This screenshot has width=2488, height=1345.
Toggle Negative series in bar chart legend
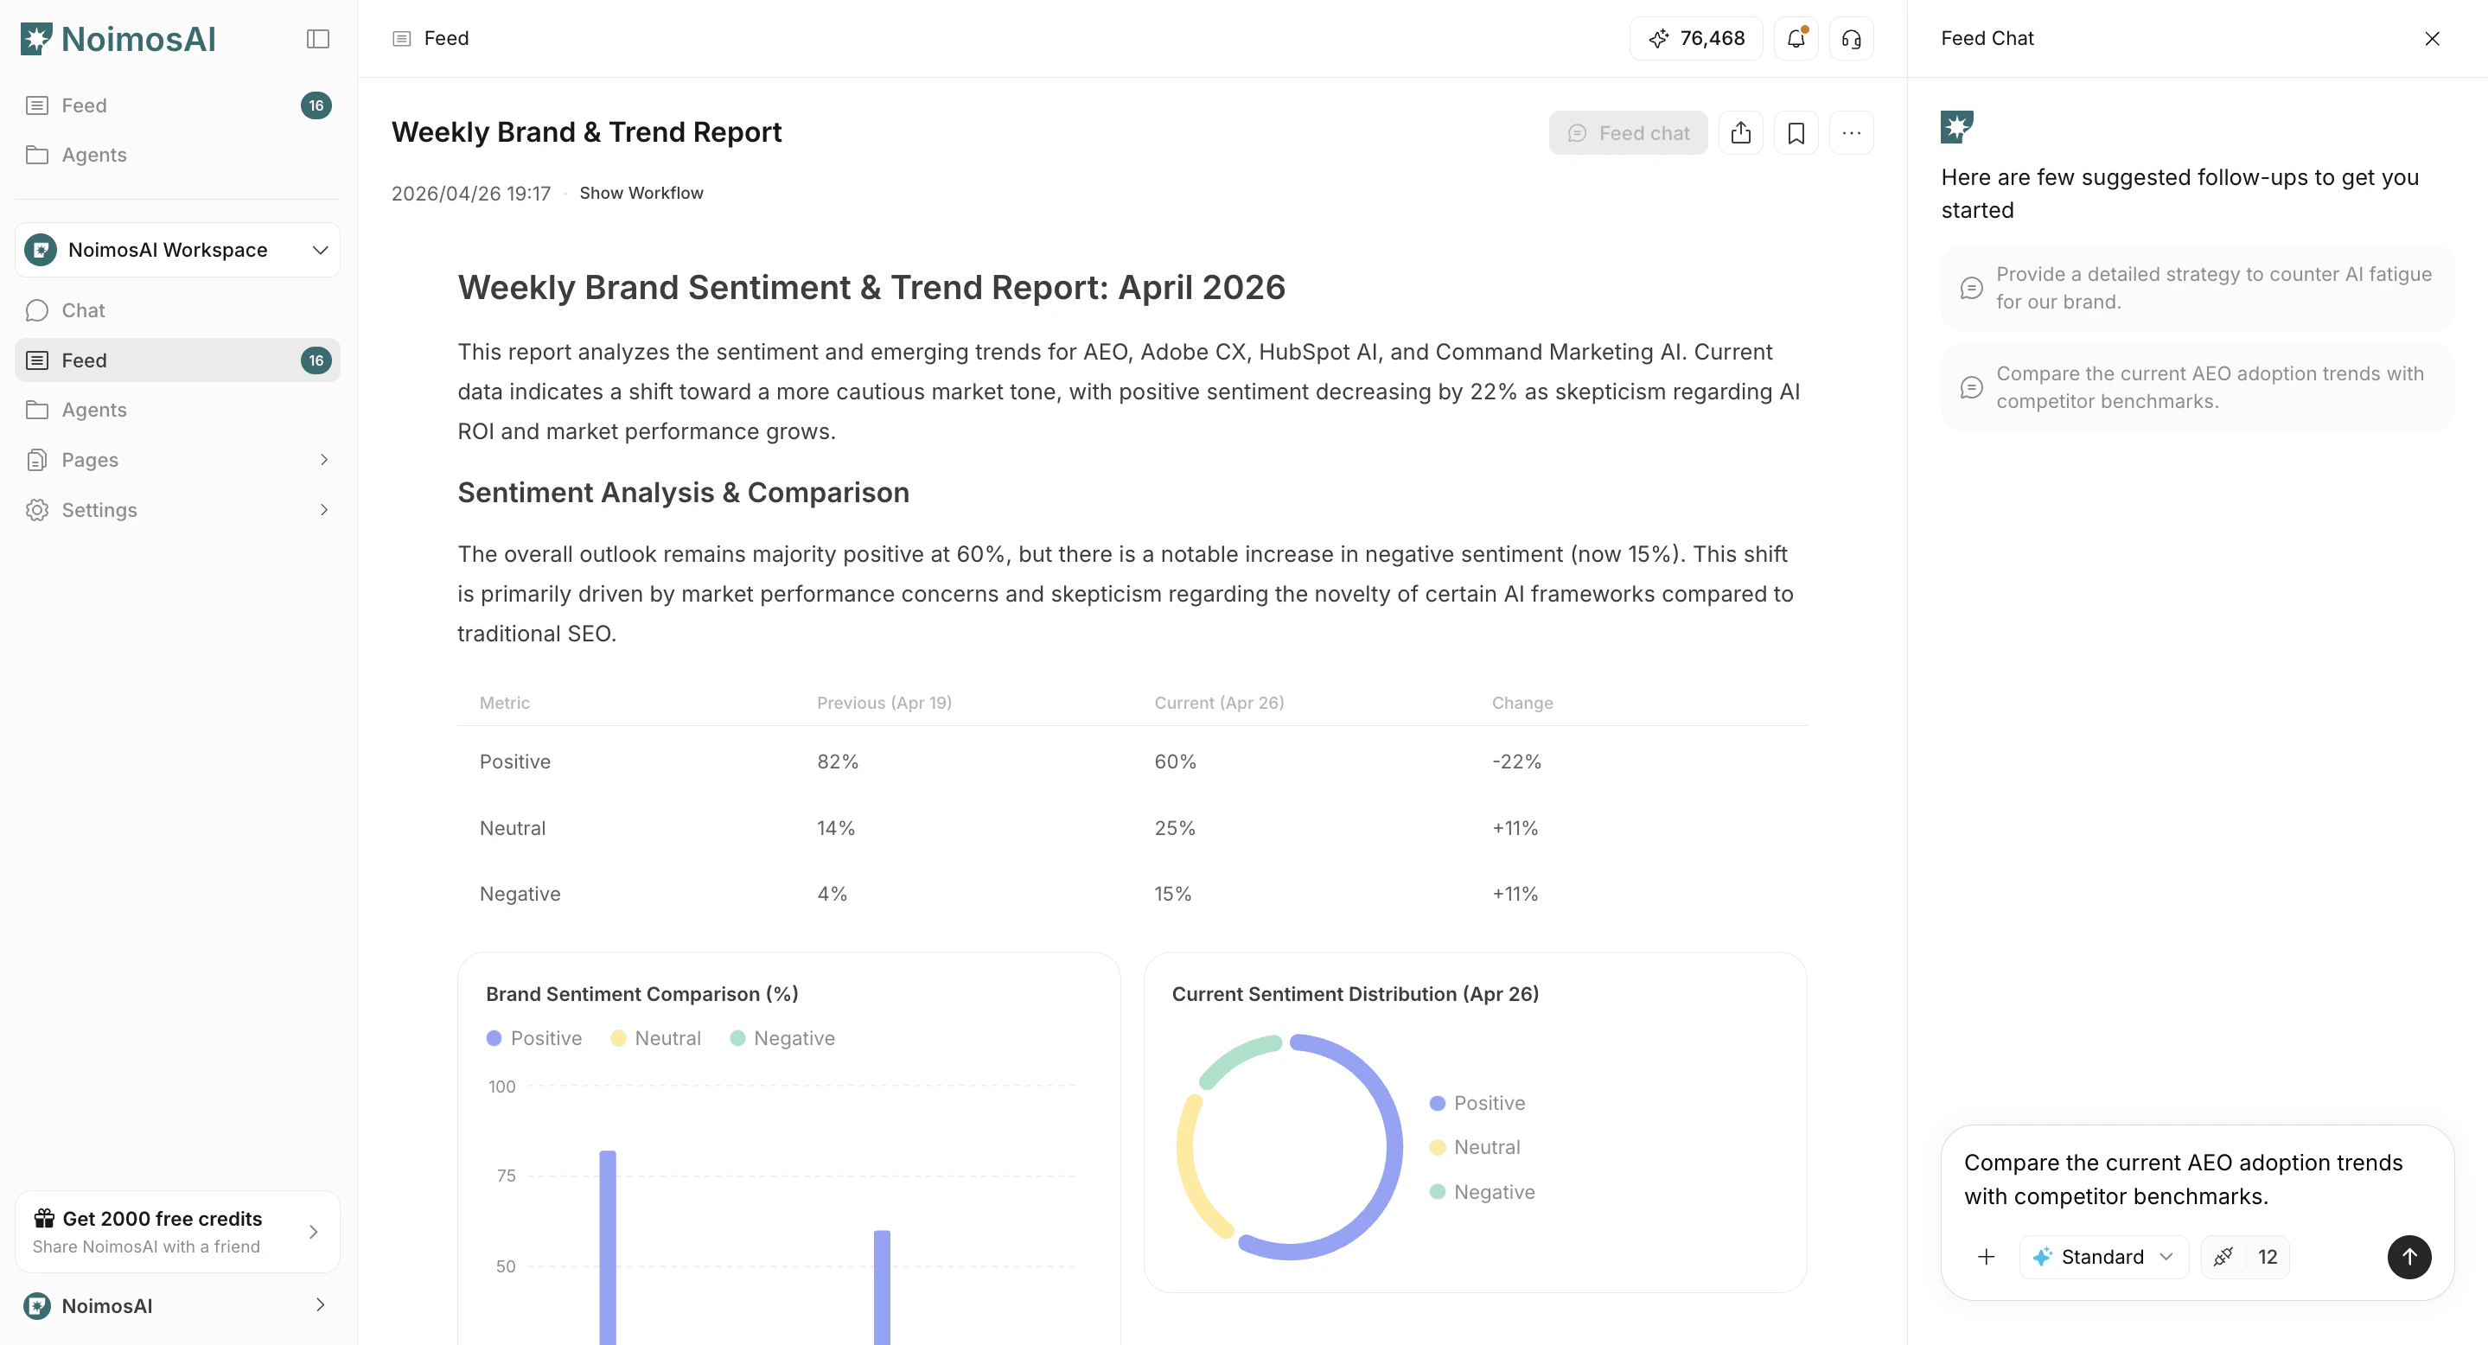click(782, 1039)
